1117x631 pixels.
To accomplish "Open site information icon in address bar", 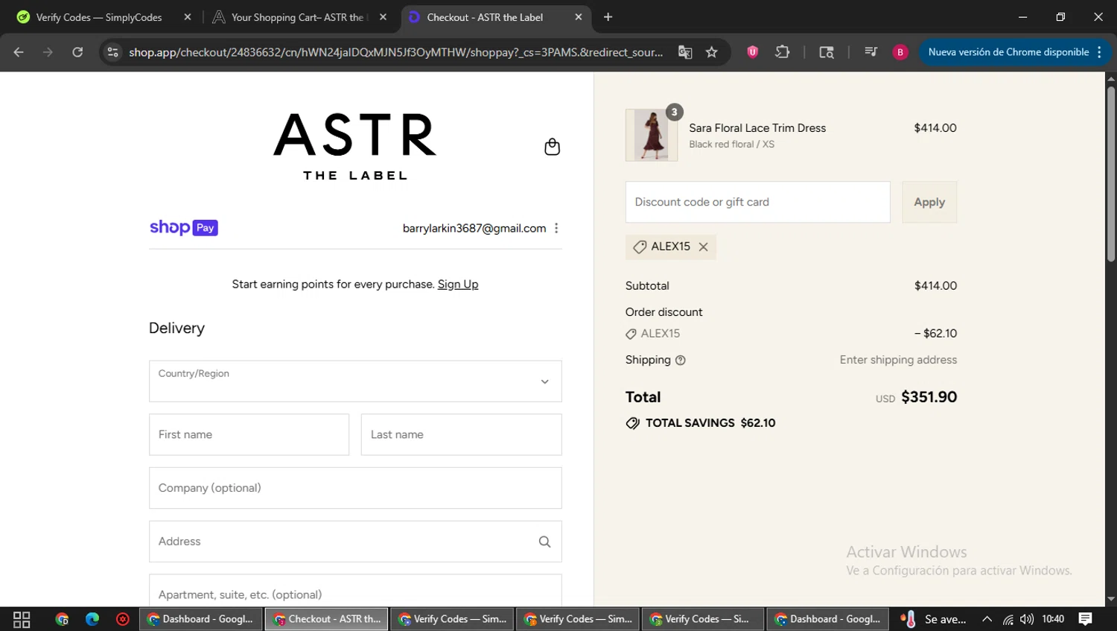I will pyautogui.click(x=113, y=52).
